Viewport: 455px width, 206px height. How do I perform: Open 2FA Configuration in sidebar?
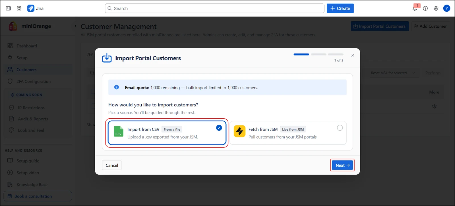point(38,81)
